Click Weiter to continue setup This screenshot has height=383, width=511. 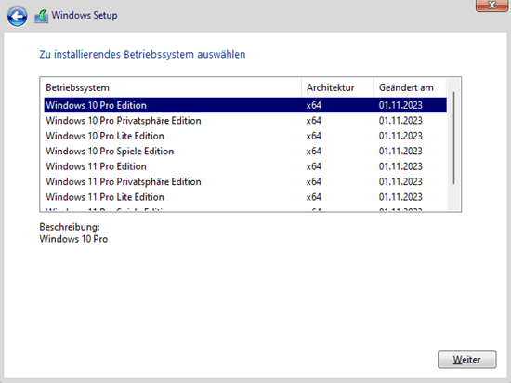point(466,360)
